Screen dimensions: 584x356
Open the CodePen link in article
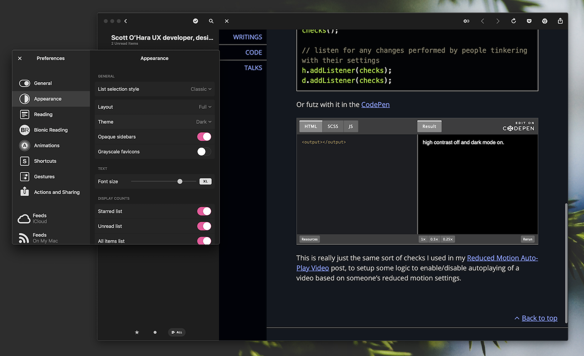375,105
